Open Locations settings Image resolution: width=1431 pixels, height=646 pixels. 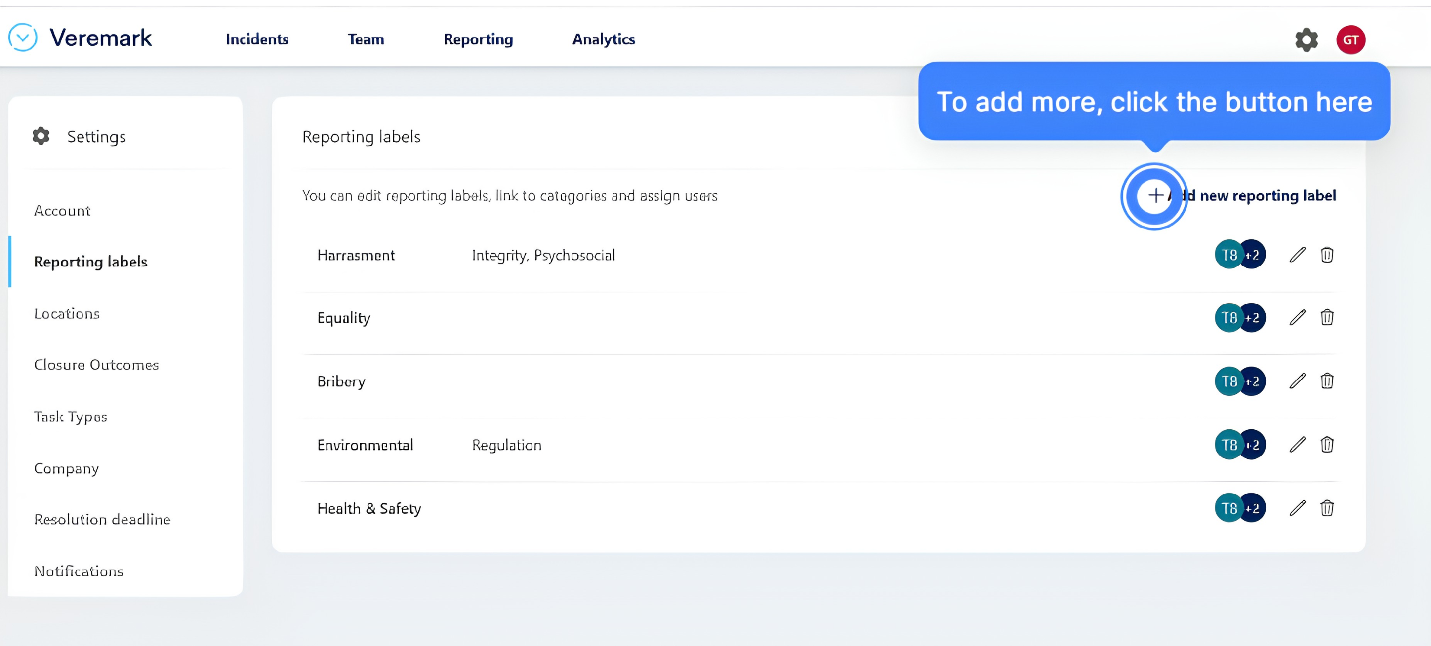pyautogui.click(x=67, y=313)
